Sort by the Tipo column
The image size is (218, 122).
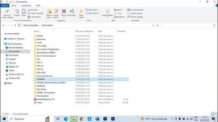point(100,31)
